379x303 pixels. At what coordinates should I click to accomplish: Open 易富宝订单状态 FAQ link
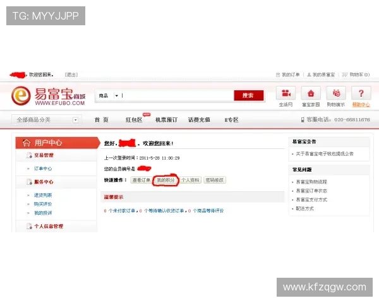pos(311,191)
